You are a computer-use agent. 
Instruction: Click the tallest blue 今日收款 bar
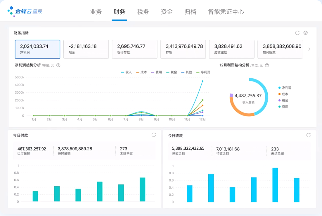click(x=275, y=185)
